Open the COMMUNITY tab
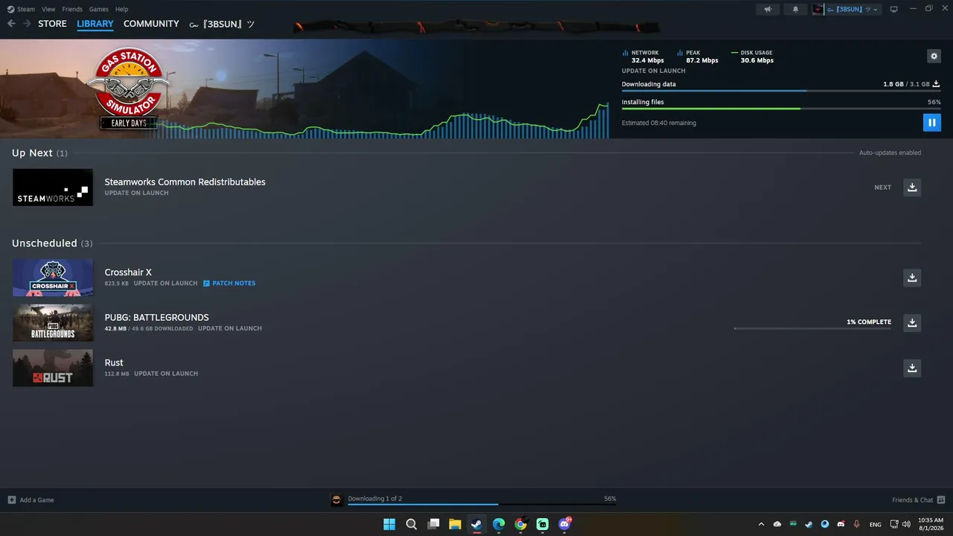 pos(151,24)
